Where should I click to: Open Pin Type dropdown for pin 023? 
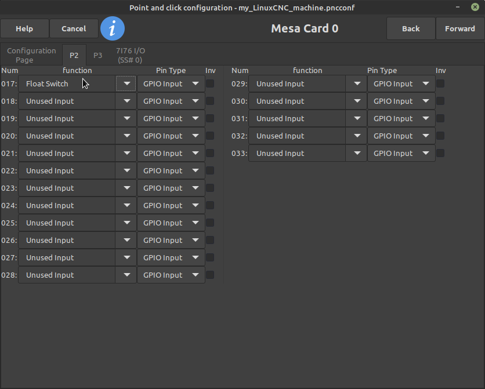tap(171, 188)
